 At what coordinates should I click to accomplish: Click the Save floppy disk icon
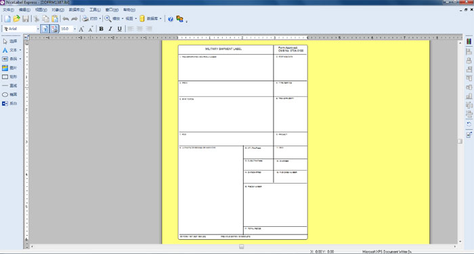pos(26,19)
